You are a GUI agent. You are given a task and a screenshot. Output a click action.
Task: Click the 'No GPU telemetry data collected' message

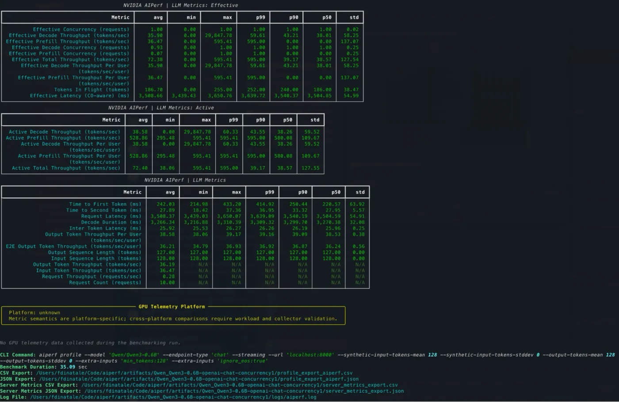click(x=90, y=343)
